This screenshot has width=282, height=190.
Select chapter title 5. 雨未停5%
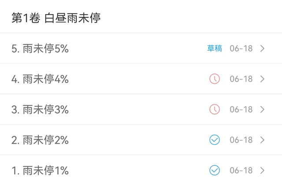click(40, 48)
